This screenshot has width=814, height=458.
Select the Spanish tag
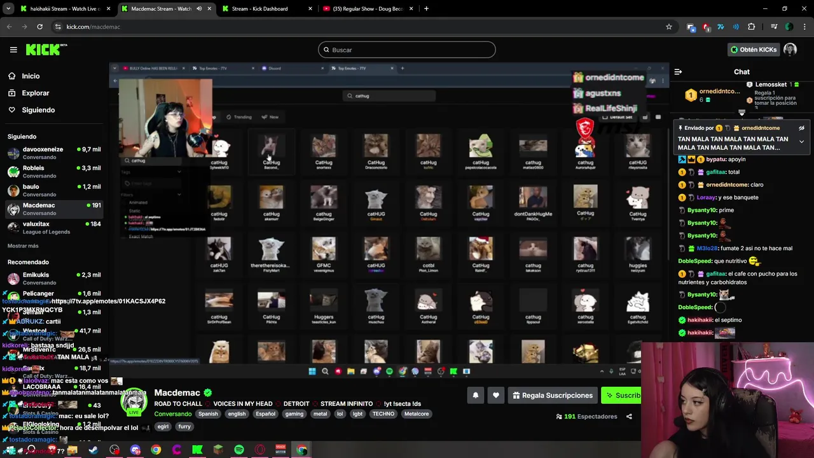[x=208, y=414]
